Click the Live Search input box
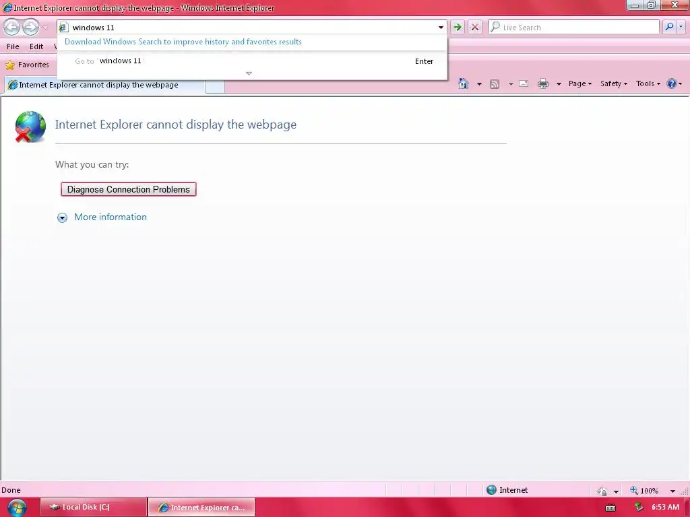690x517 pixels. pos(574,27)
